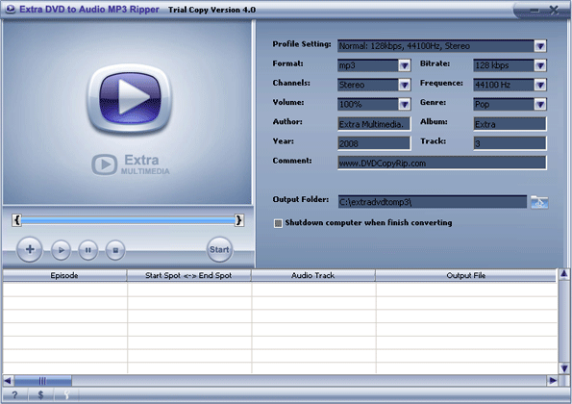Click the large play logo in preview
Screen dimensions: 572x404
130,98
